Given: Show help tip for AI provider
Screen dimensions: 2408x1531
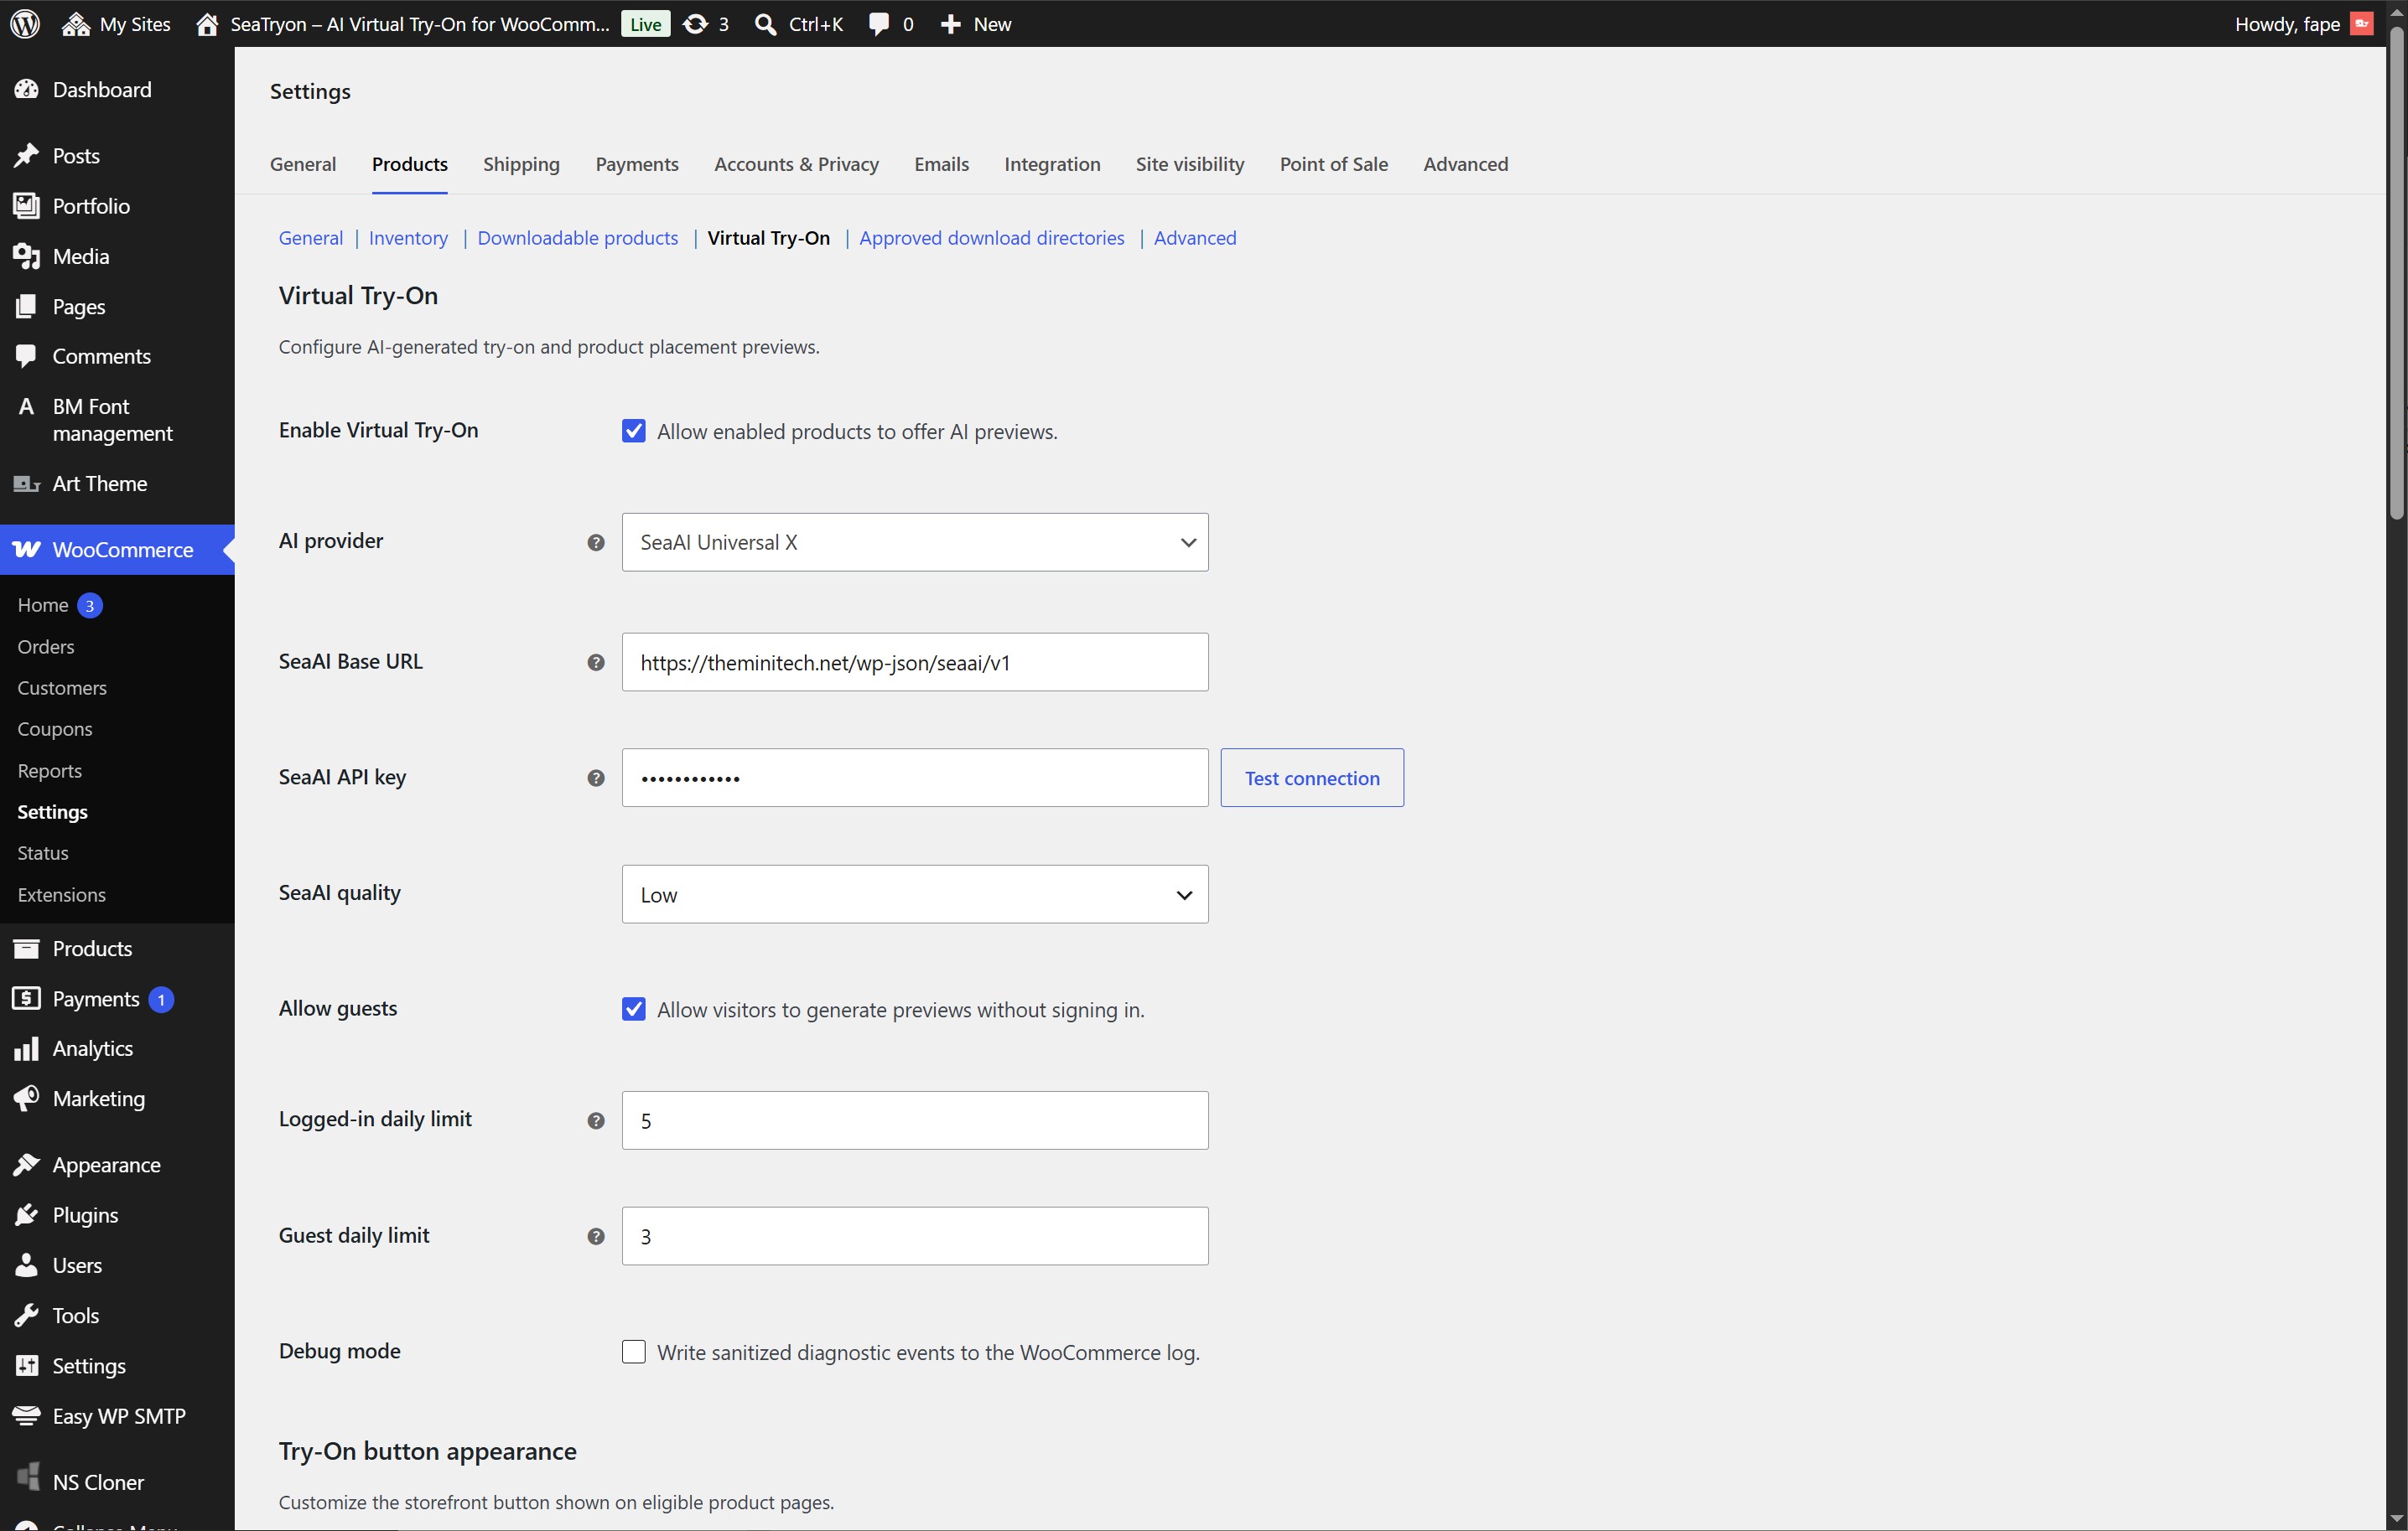Looking at the screenshot, I should (596, 543).
